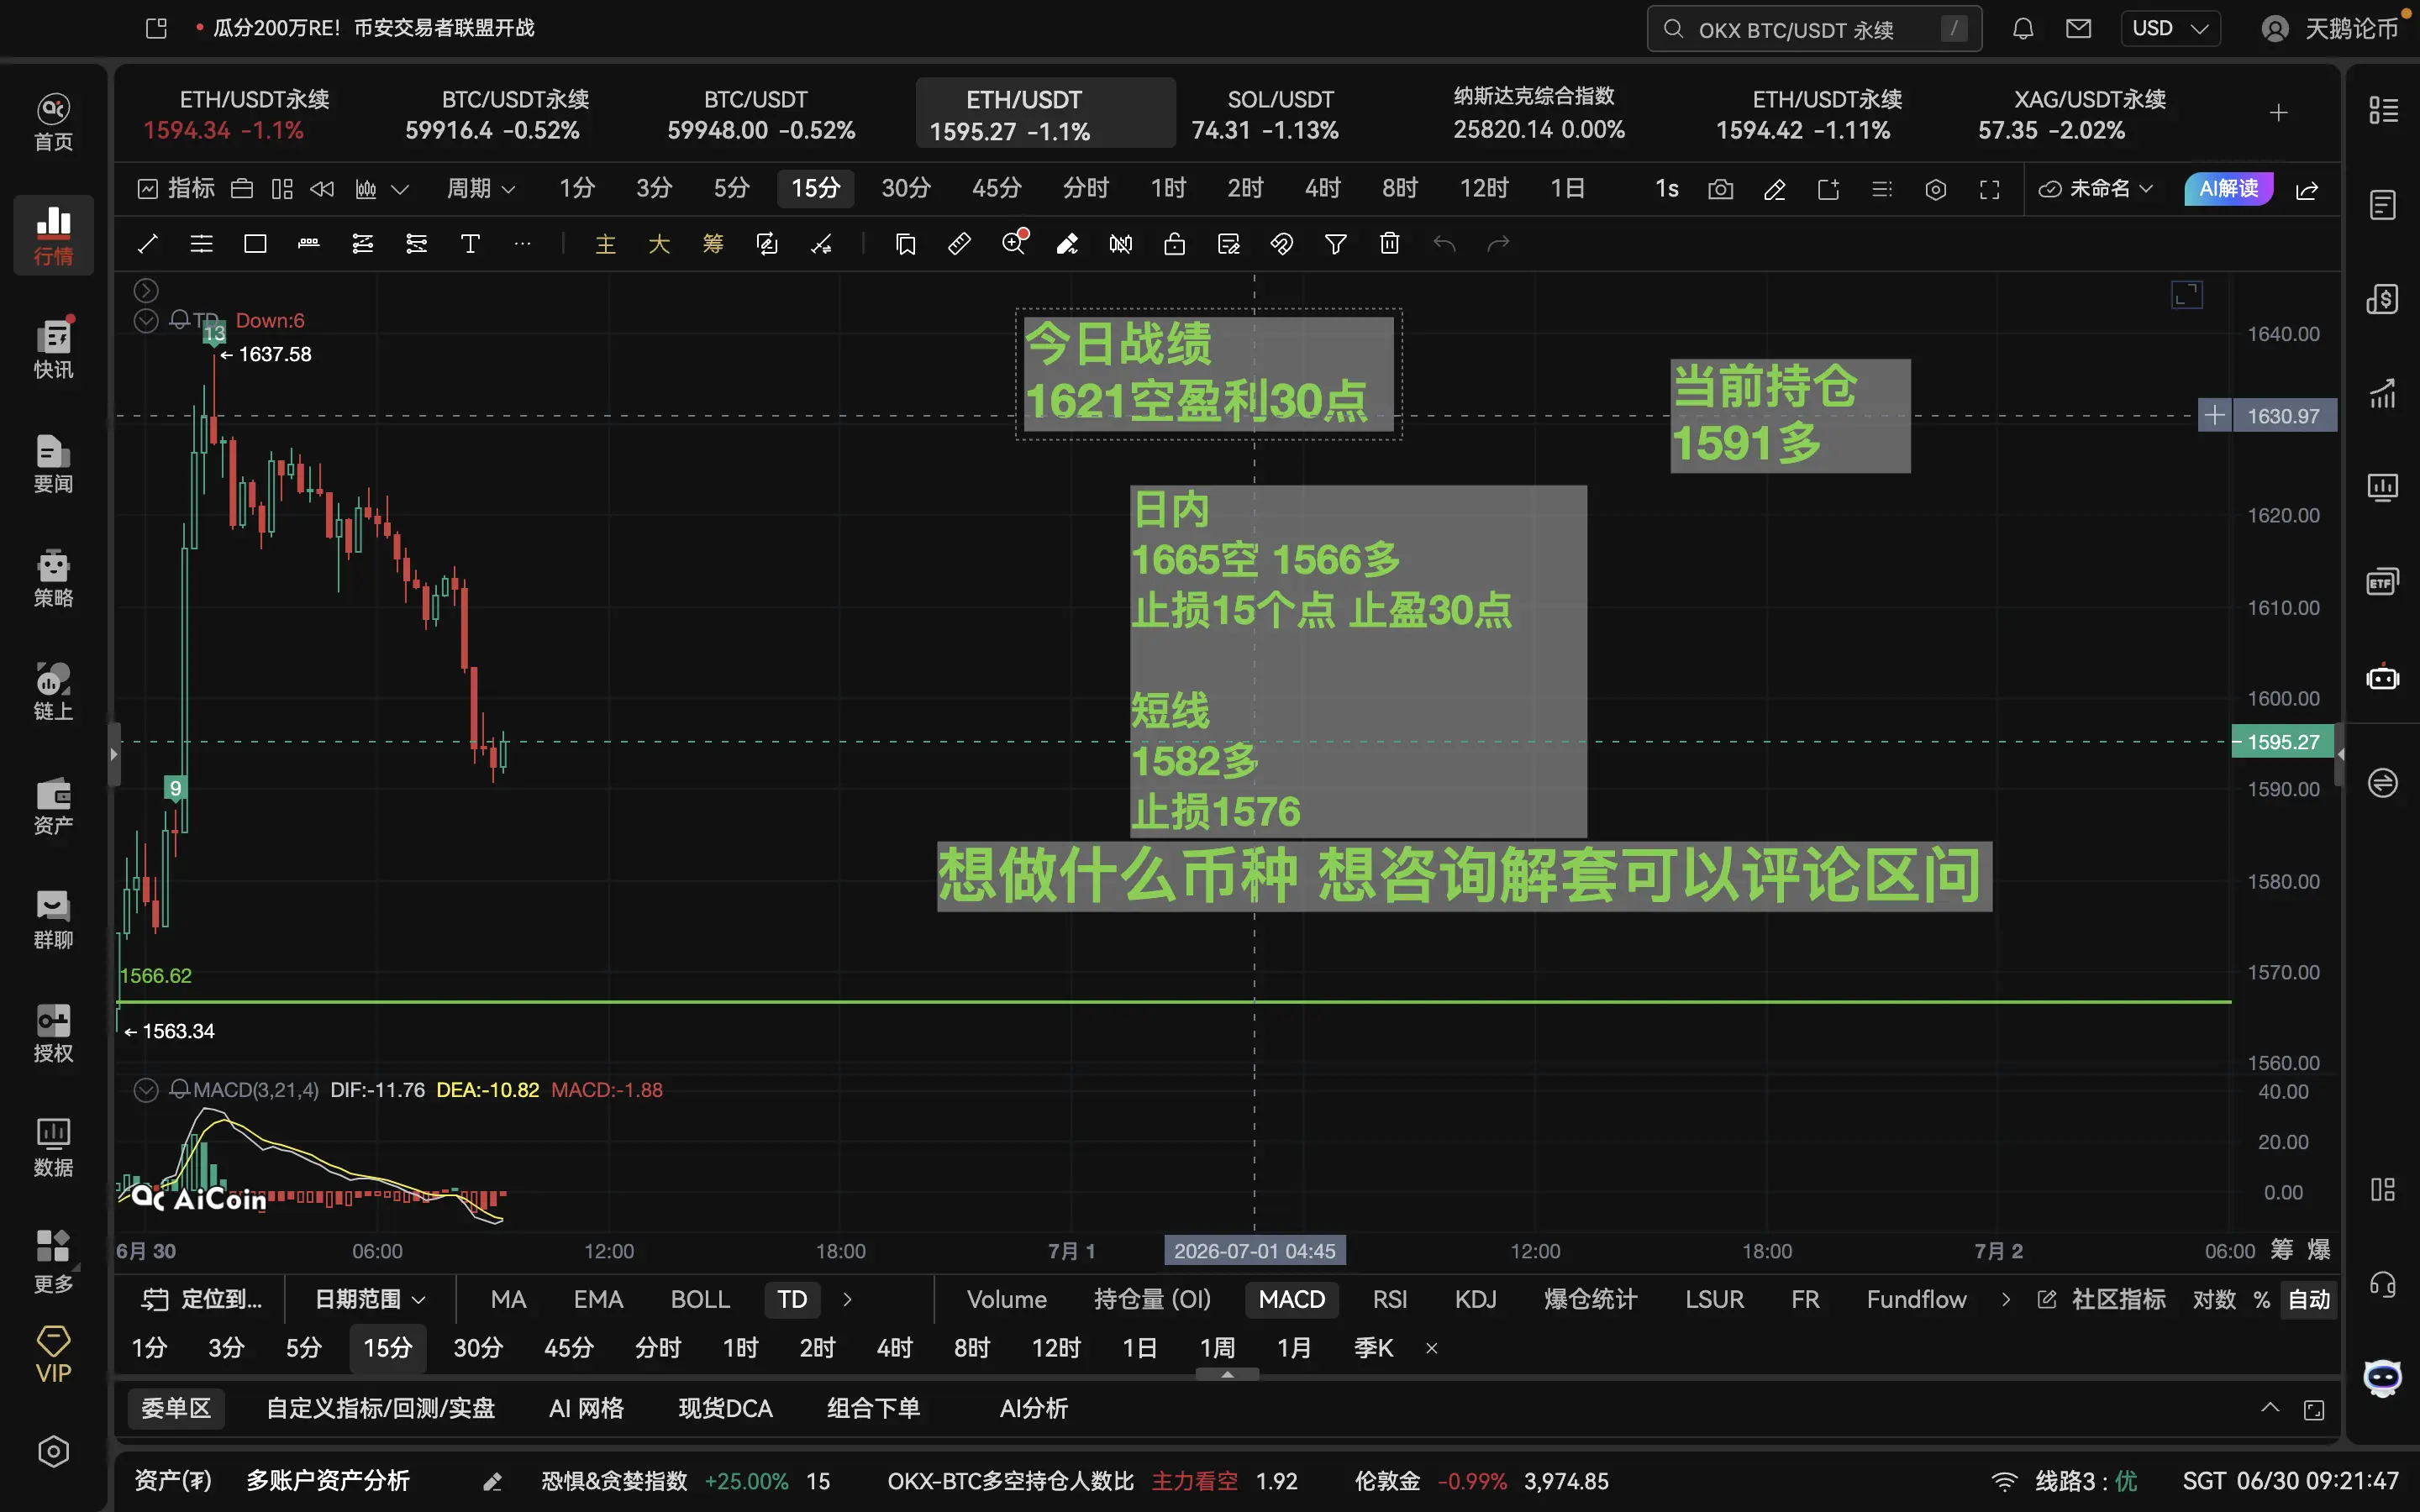The height and width of the screenshot is (1512, 2420).
Task: Click the AI解读 button
Action: pyautogui.click(x=2228, y=189)
